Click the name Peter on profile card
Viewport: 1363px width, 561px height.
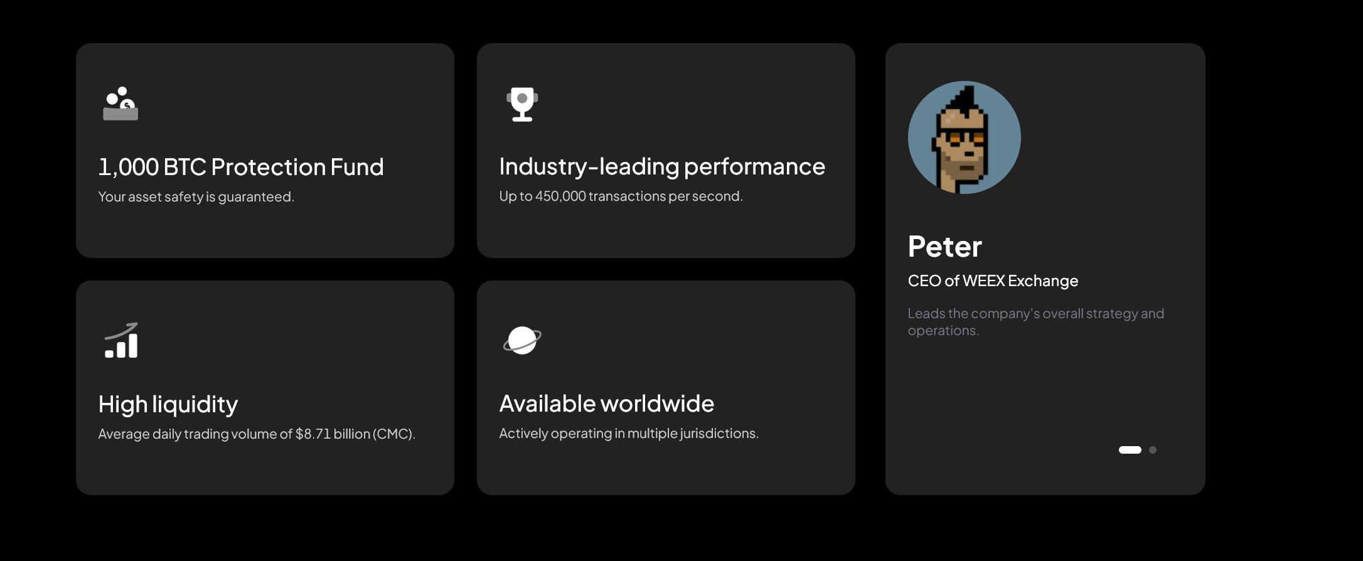[x=944, y=247]
